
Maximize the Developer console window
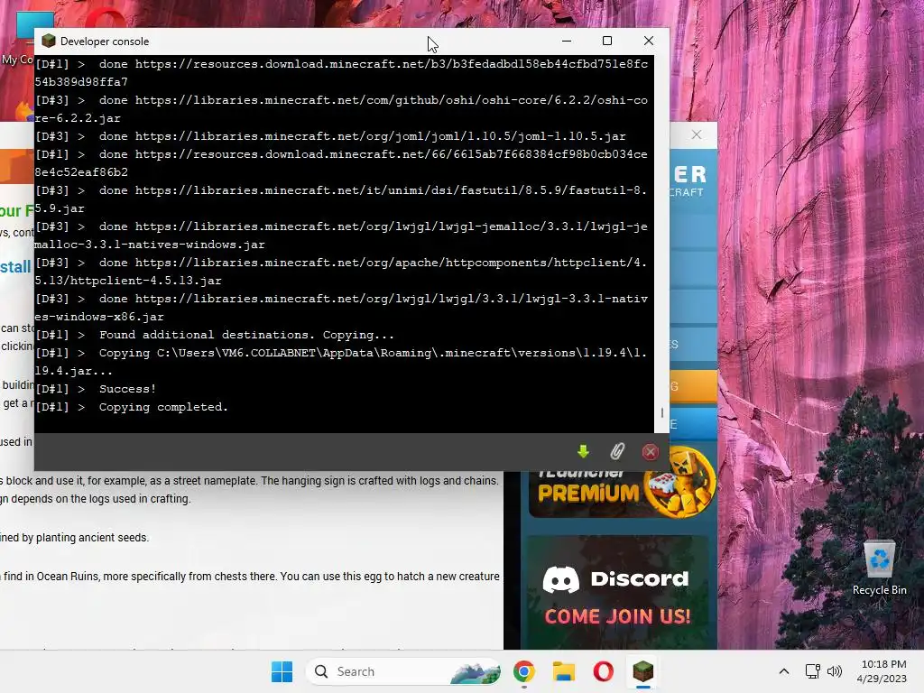607,41
